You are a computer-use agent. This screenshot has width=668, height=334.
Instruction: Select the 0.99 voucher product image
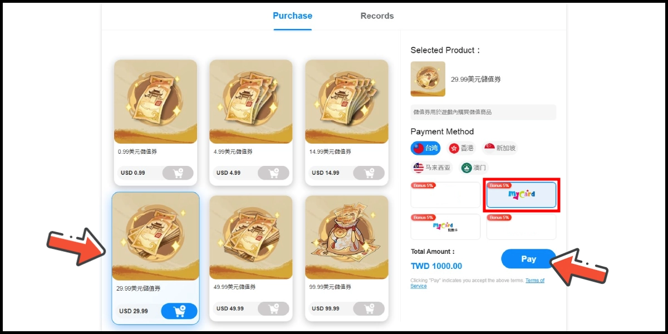[155, 101]
